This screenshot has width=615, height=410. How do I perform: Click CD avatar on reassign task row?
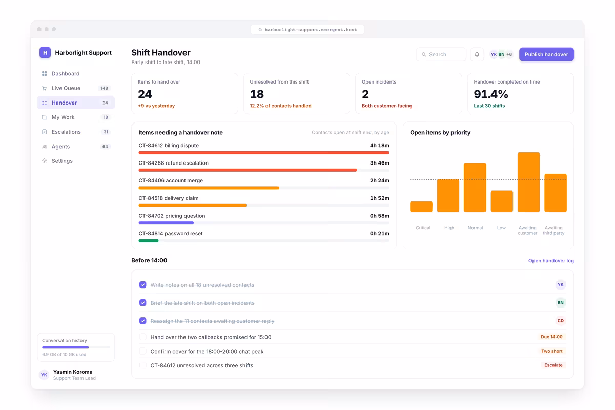click(x=561, y=321)
